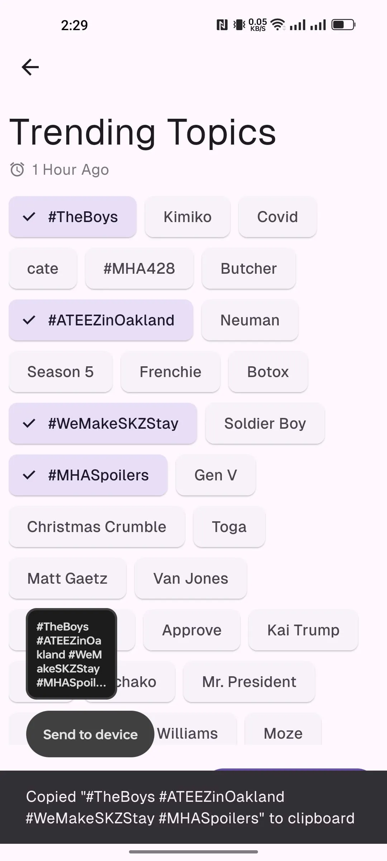Tap the copied hashtags clipboard preview
Screen dimensions: 387x861
71,654
